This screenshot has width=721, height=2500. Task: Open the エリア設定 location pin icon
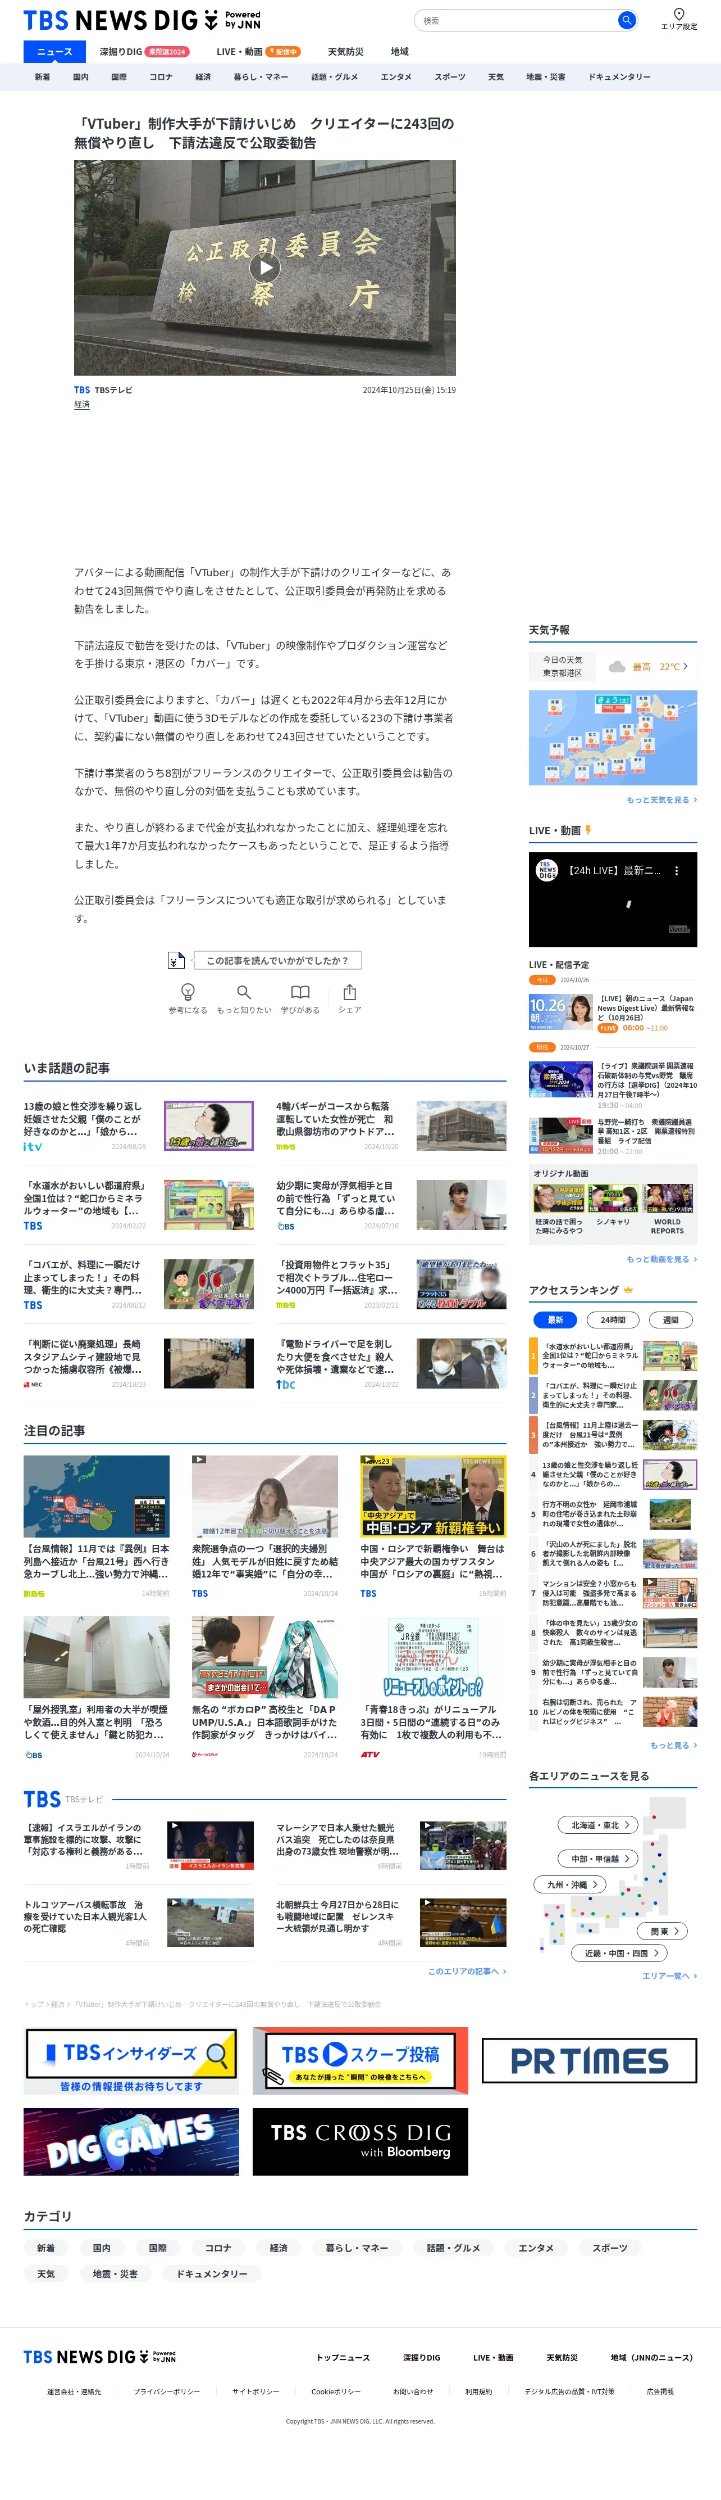click(678, 13)
